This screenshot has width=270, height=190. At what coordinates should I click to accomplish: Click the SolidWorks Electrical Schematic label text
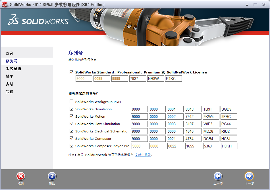101,131
